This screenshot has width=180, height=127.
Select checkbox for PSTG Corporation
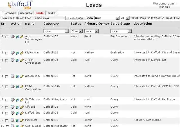6,87
